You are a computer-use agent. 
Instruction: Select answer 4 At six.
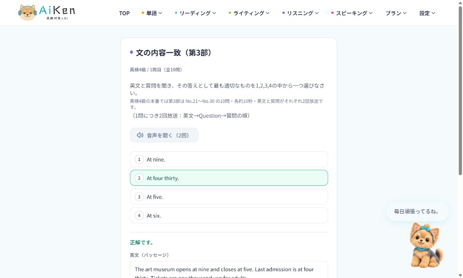[x=229, y=215]
